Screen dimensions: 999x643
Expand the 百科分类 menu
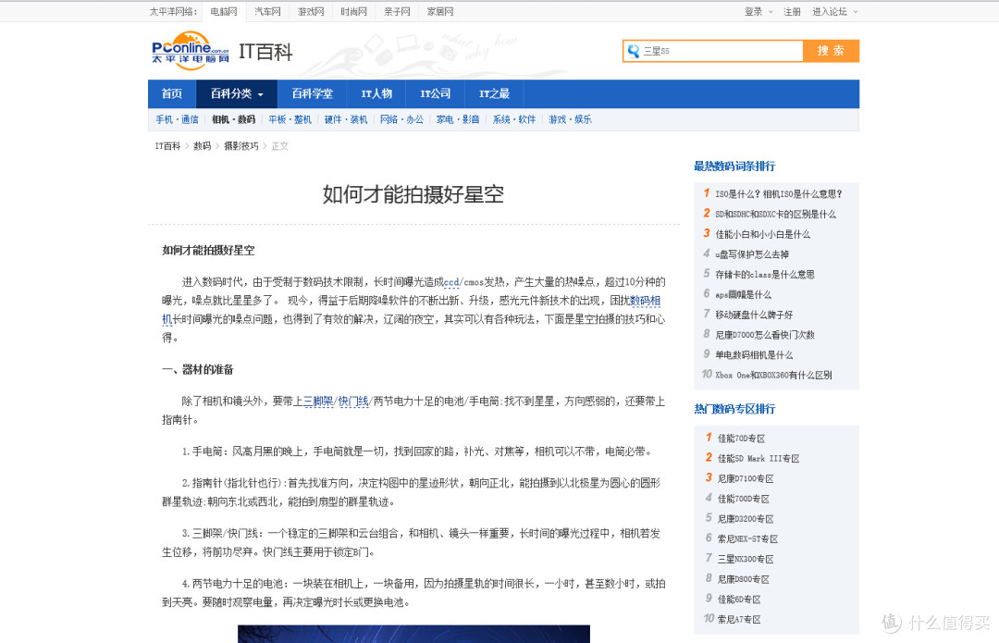(237, 93)
